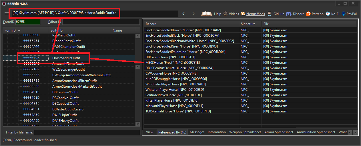The image size is (361, 146).
Task: Open the Videos link
Action: tap(231, 14)
